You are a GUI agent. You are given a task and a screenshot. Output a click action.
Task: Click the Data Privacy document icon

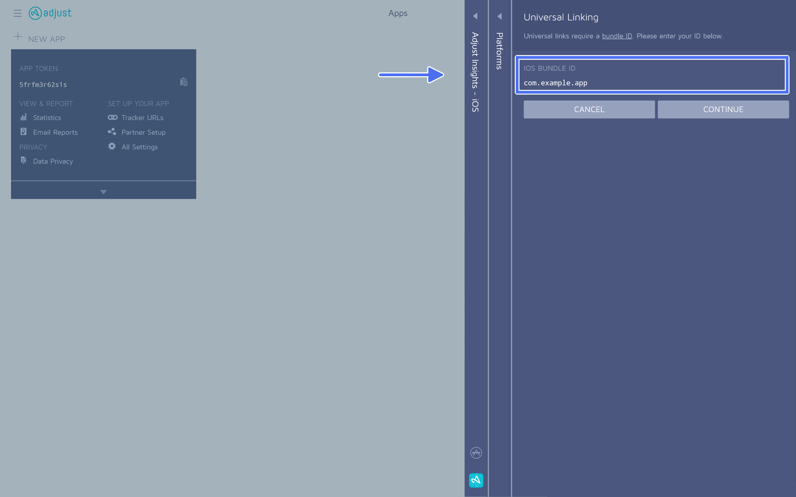[x=23, y=160]
